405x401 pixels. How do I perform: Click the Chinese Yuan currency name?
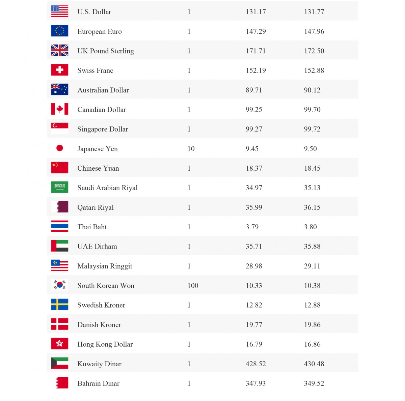pos(98,168)
